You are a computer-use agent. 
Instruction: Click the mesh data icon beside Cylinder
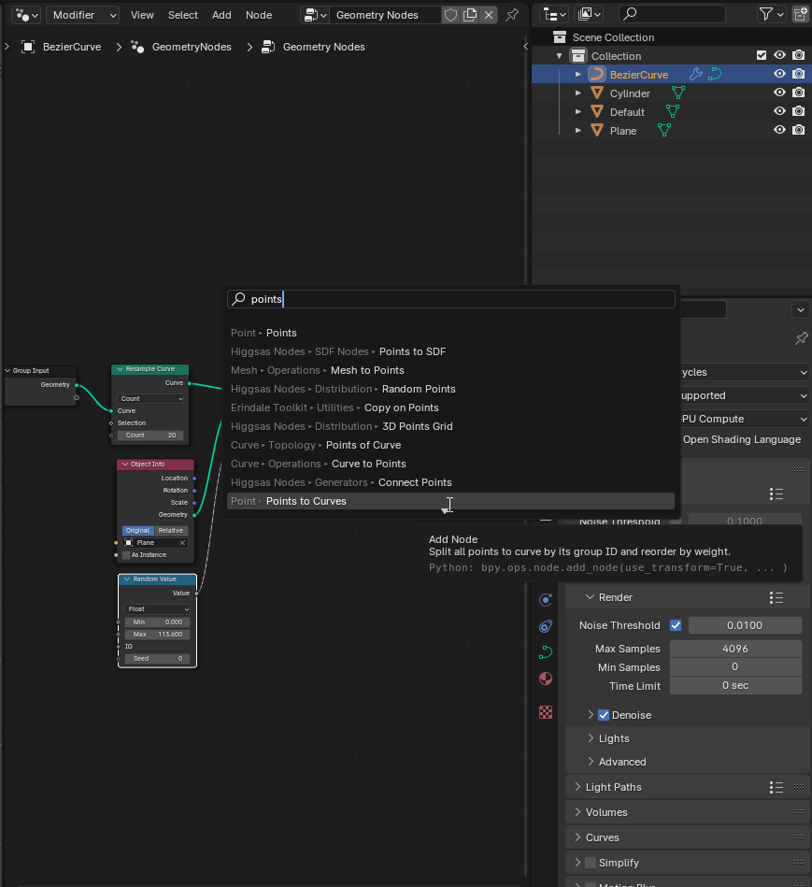(x=678, y=93)
